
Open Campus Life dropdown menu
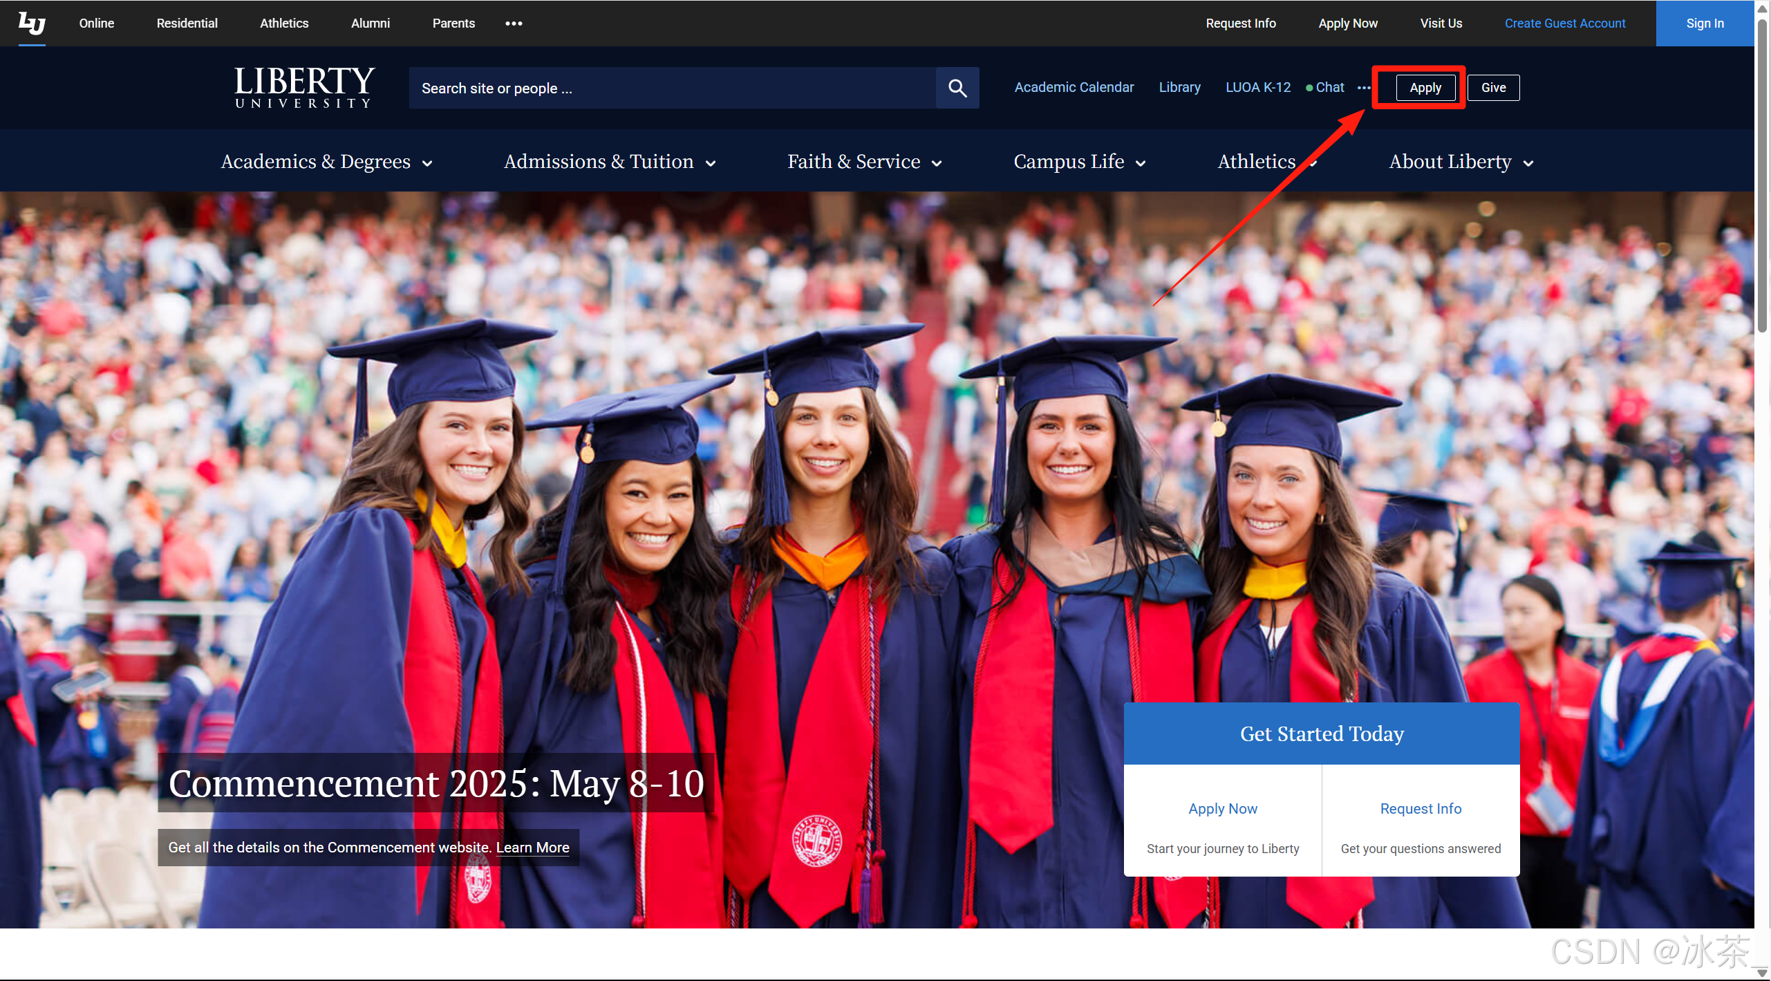point(1079,162)
